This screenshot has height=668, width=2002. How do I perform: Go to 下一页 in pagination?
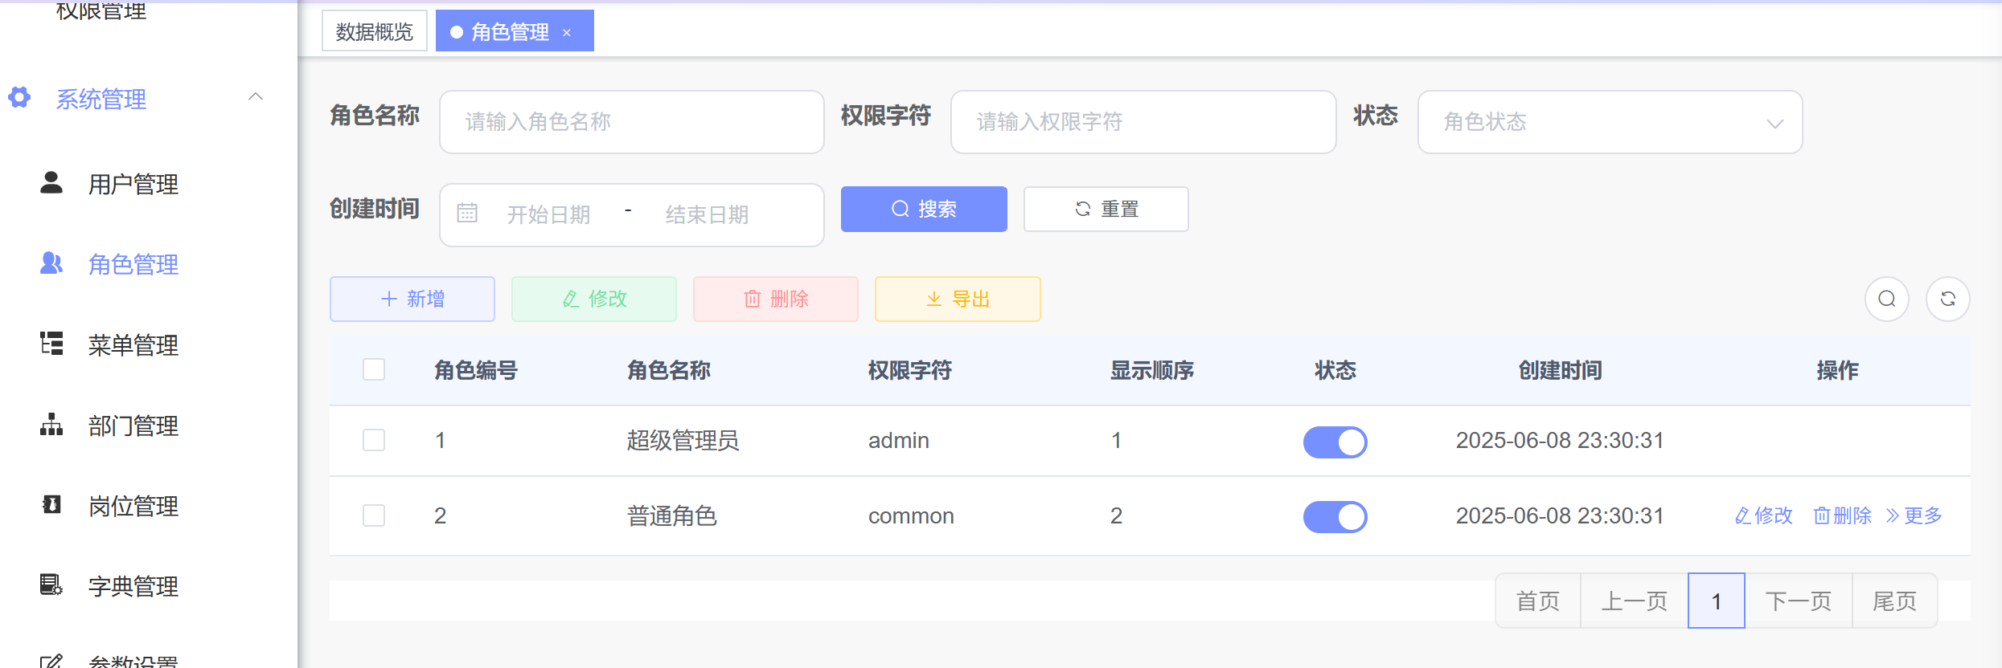1798,601
